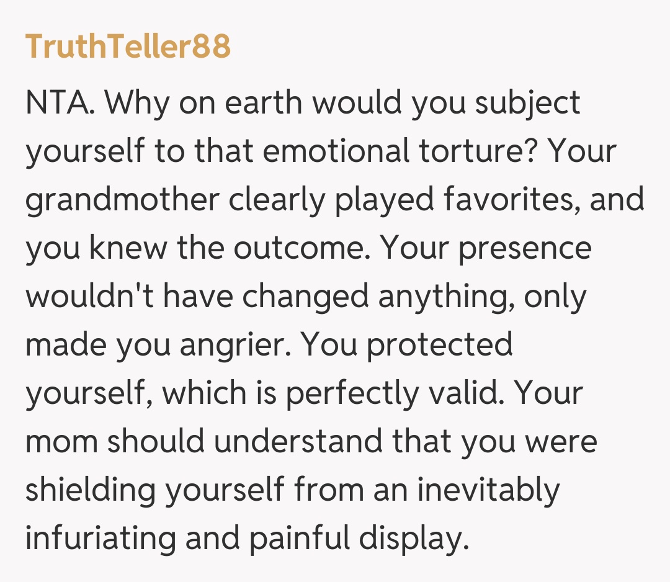
Task: Click the word 'subject' in the first line
Action: [x=527, y=102]
